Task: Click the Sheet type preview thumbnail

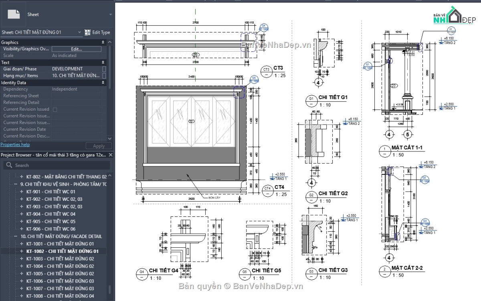Action: [x=14, y=14]
